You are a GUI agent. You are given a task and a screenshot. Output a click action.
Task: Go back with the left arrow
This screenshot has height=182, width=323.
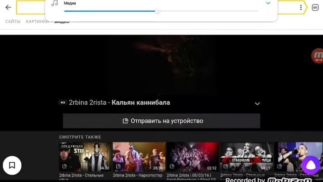click(8, 8)
